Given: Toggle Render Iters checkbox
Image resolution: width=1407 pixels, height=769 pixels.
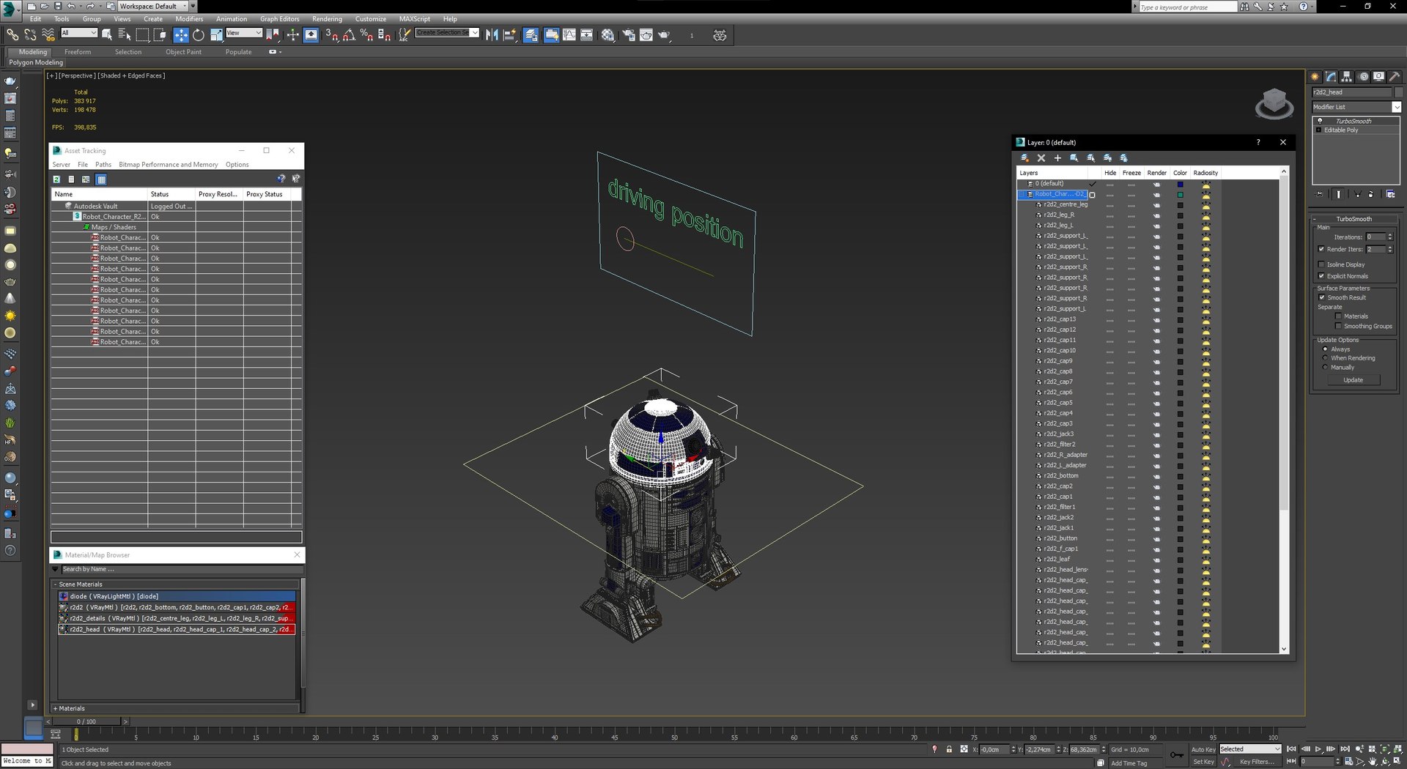Looking at the screenshot, I should coord(1322,249).
